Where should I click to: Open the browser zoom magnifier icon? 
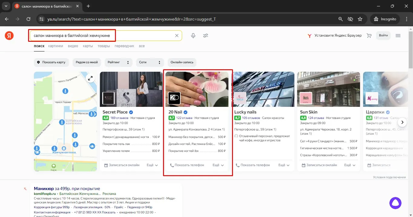(x=341, y=19)
